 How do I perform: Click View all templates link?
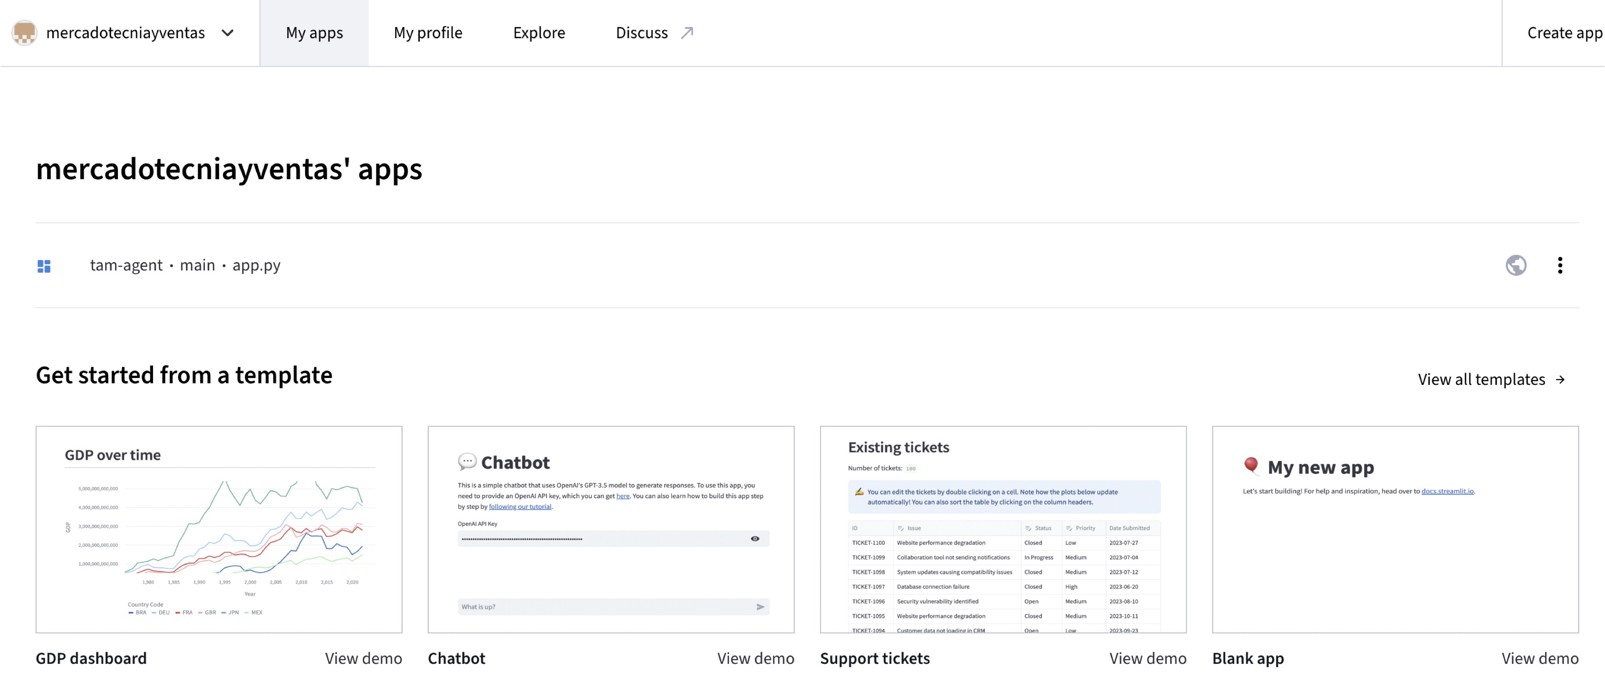coord(1481,379)
